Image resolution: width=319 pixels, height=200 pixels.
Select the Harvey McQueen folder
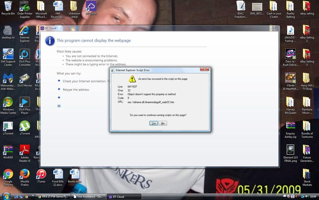pyautogui.click(x=291, y=106)
